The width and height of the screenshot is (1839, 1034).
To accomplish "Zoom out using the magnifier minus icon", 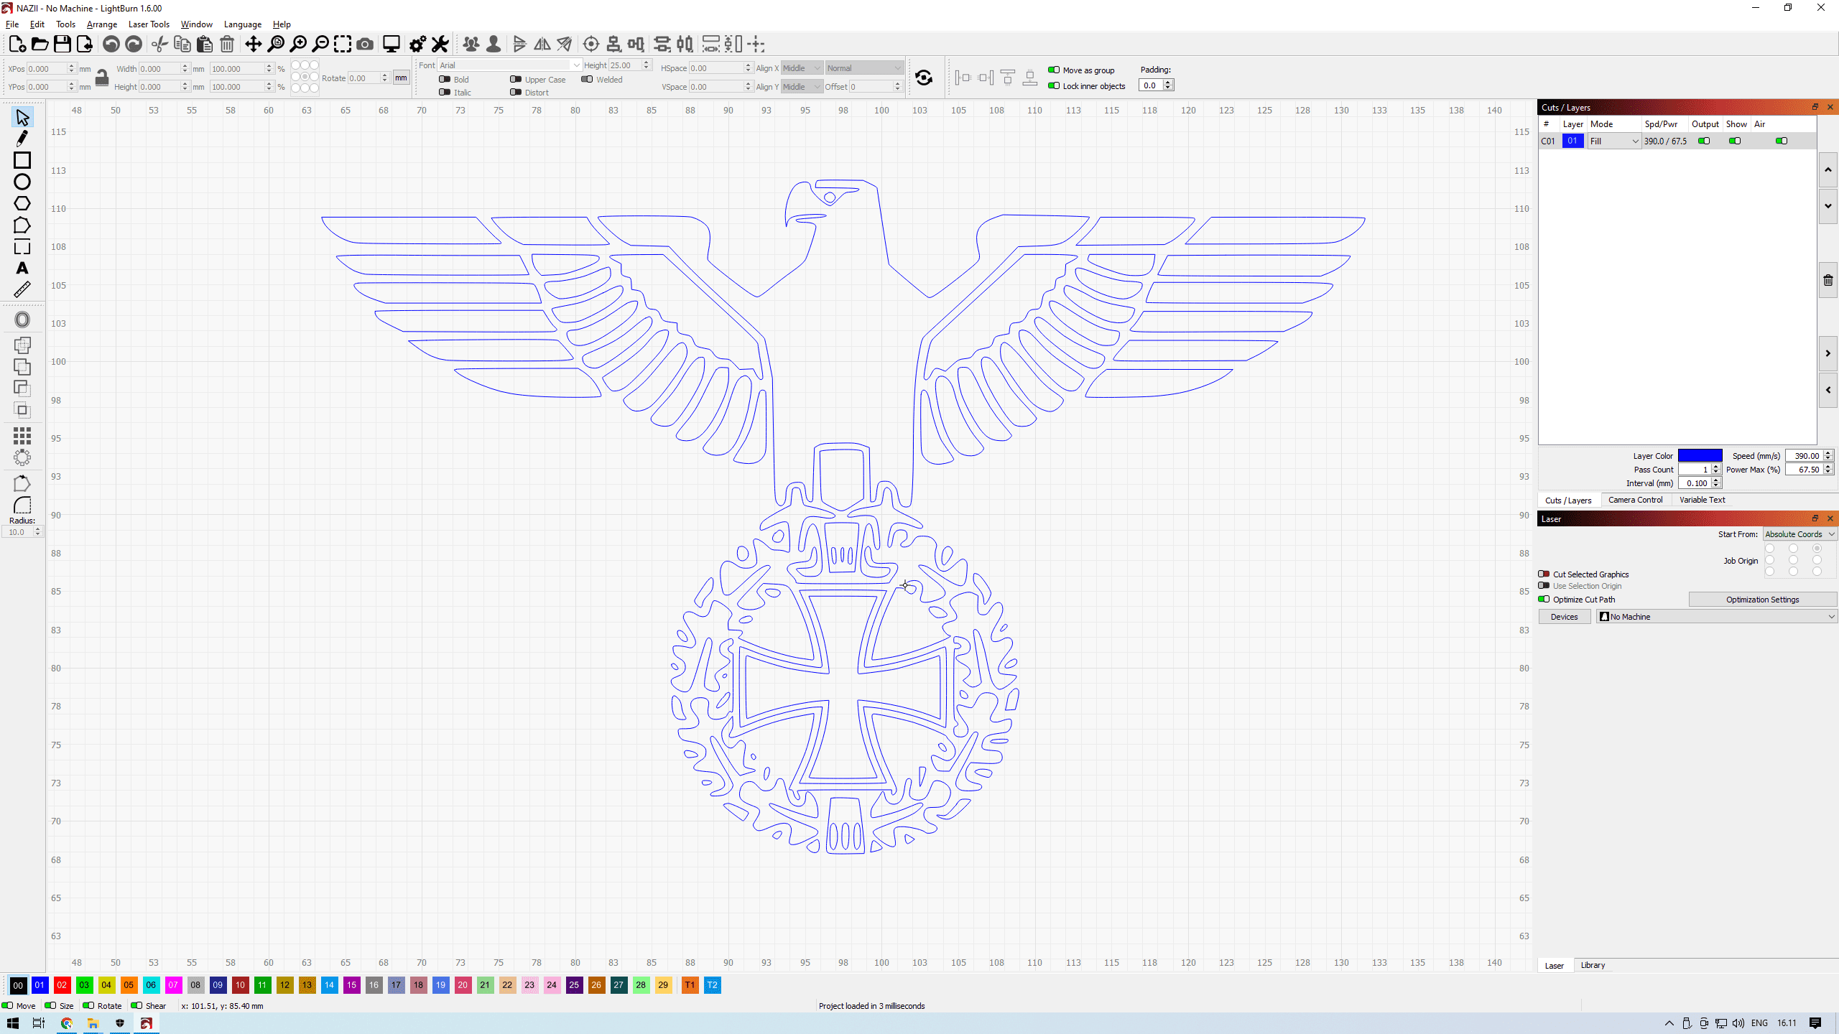I will point(320,45).
